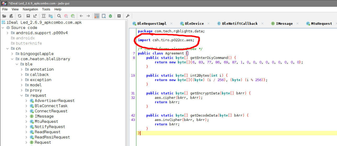Click the Open file toolbar icon
337x146 pixels.
pos(4,16)
